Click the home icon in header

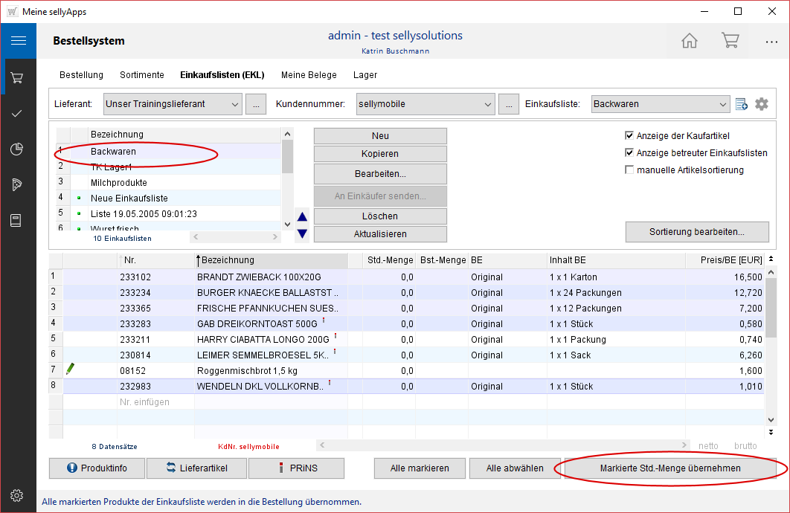tap(690, 41)
